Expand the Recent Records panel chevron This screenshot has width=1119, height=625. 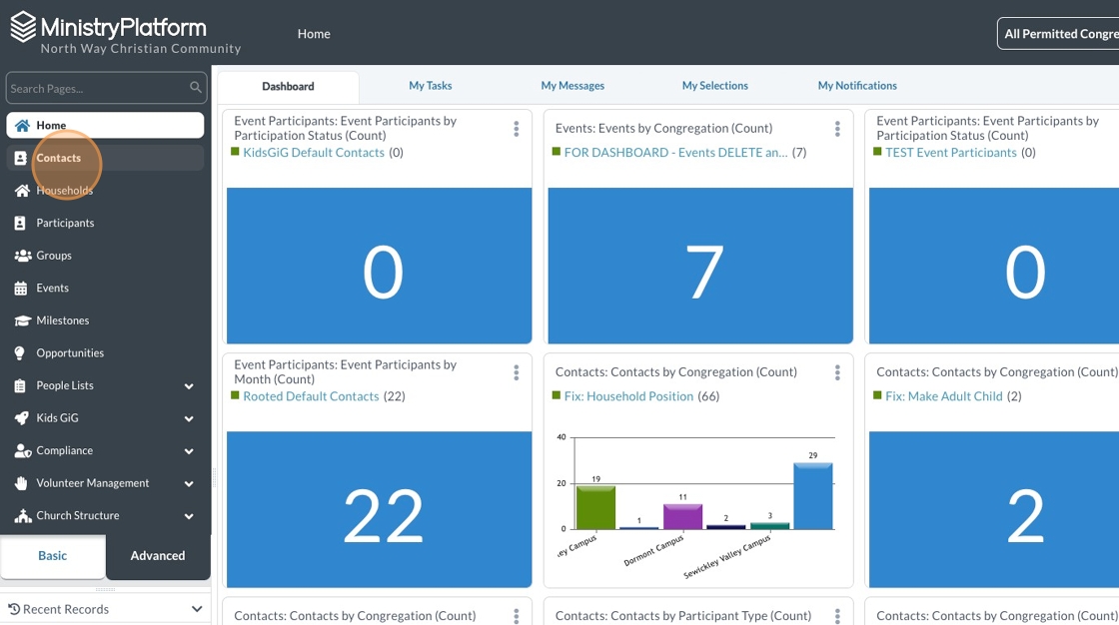[196, 609]
